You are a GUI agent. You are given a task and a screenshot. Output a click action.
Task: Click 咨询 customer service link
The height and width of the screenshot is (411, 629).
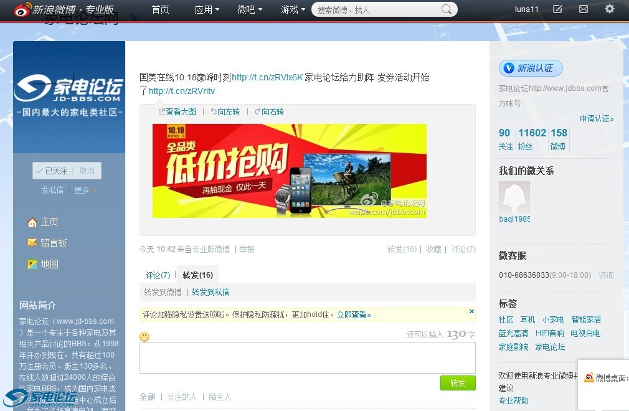[606, 275]
